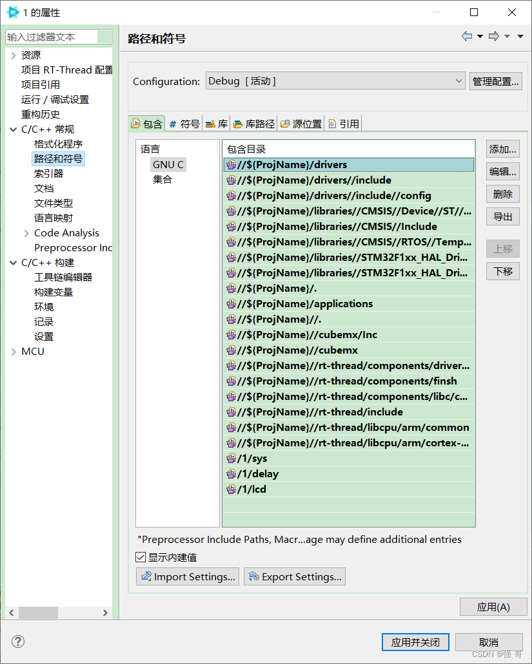Click the forward navigation arrow icon

point(494,37)
